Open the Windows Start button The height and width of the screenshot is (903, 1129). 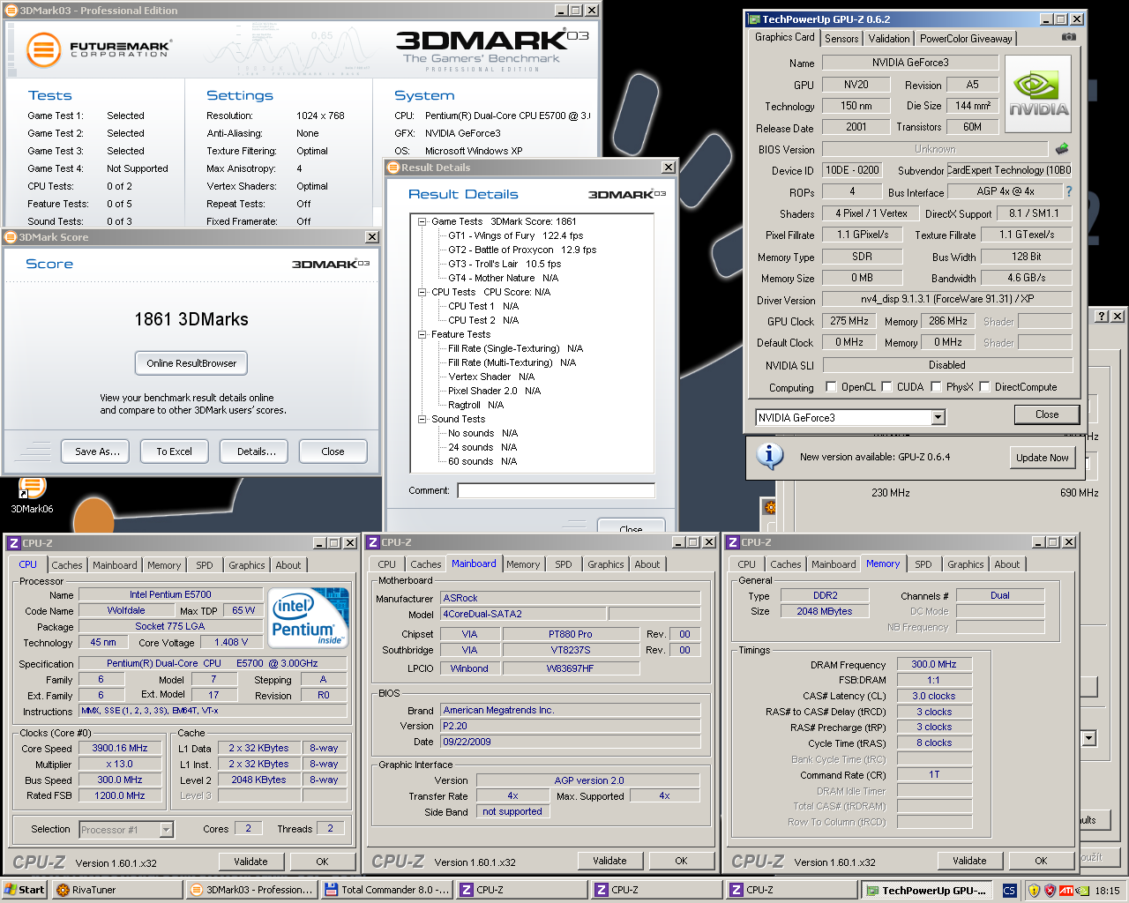pos(24,890)
